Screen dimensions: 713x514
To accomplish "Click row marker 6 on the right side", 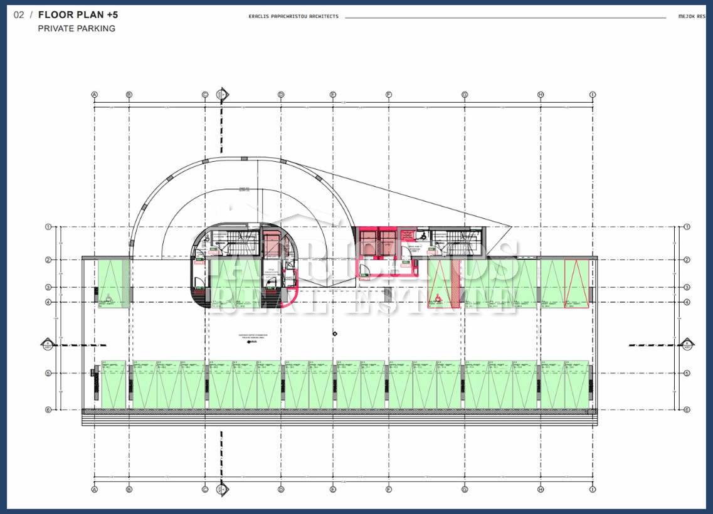I will pyautogui.click(x=687, y=409).
